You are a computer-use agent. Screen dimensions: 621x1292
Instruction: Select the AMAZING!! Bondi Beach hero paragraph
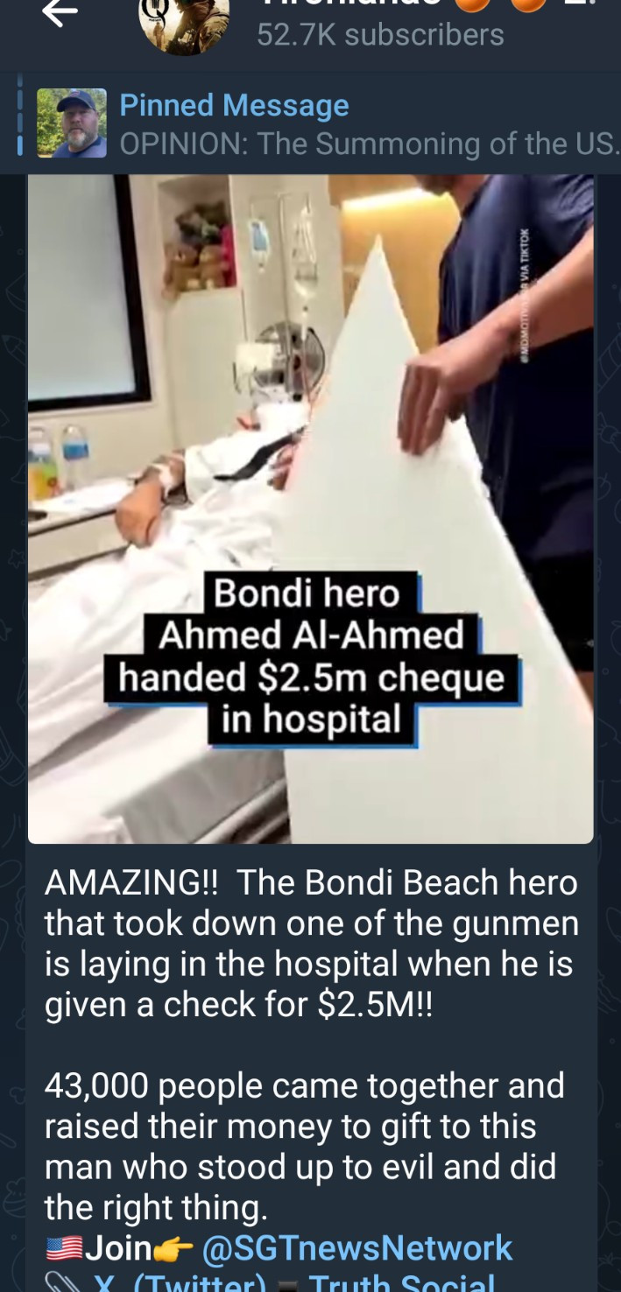coord(312,944)
